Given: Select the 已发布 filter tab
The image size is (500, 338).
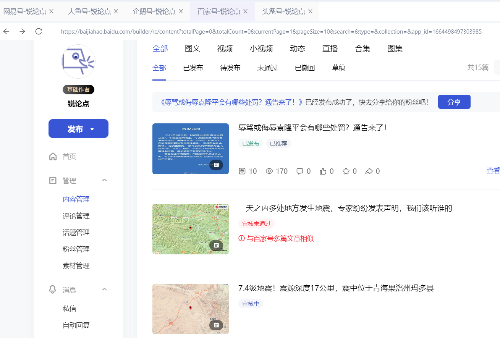Looking at the screenshot, I should 193,68.
